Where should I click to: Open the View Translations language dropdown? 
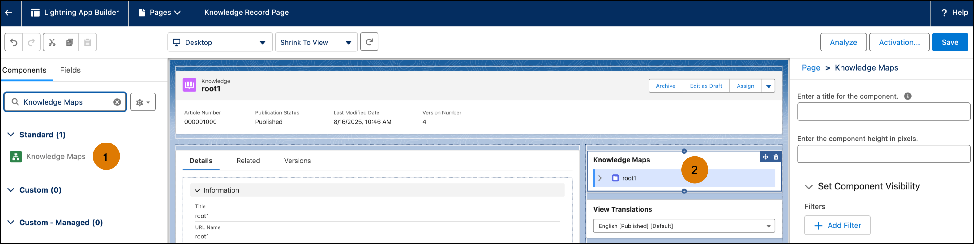tap(684, 226)
